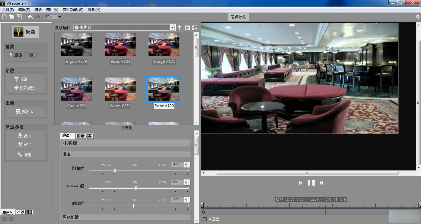Preview presets with the play icon
This screenshot has width=421, height=224.
click(x=187, y=27)
